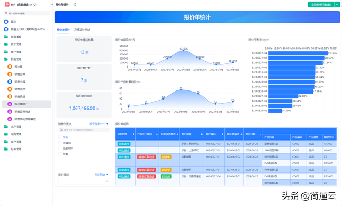Open the 销售执行跟踪看板 dashboard icon

tap(10, 119)
